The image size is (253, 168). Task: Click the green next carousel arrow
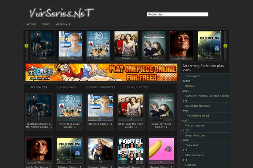point(226,46)
